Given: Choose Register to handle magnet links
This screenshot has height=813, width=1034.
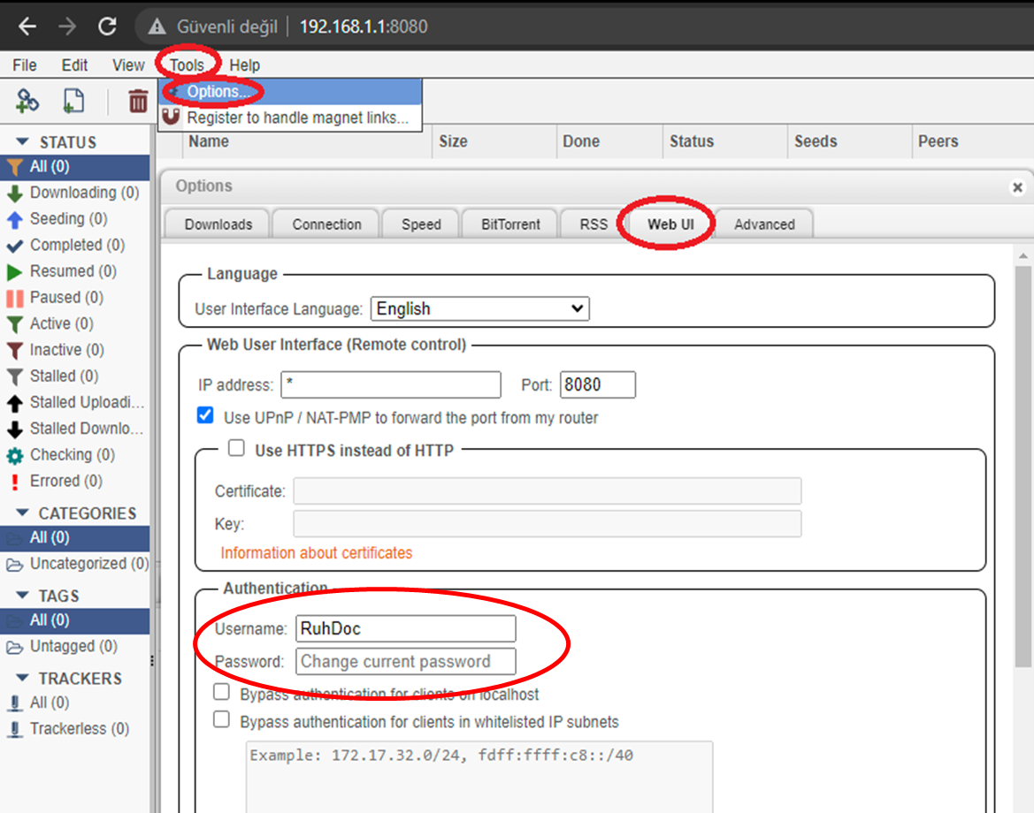Looking at the screenshot, I should [x=298, y=118].
